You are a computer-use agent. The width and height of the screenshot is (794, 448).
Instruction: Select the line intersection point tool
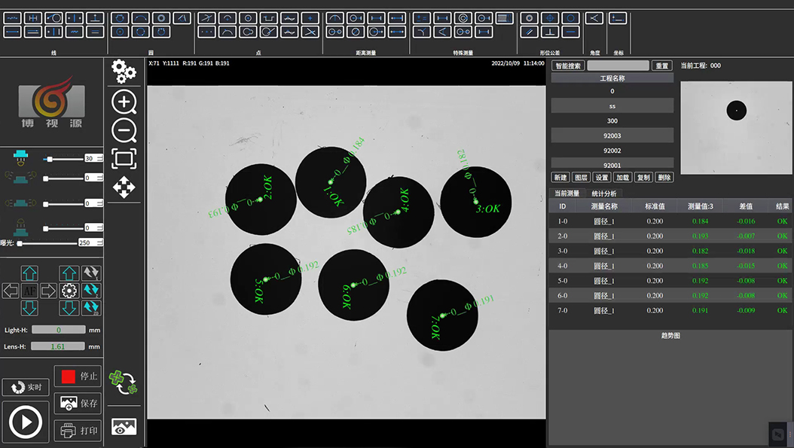[206, 18]
